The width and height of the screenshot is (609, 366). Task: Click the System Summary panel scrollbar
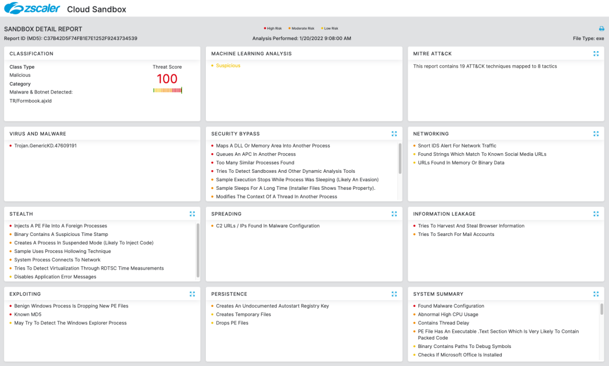tap(602, 309)
